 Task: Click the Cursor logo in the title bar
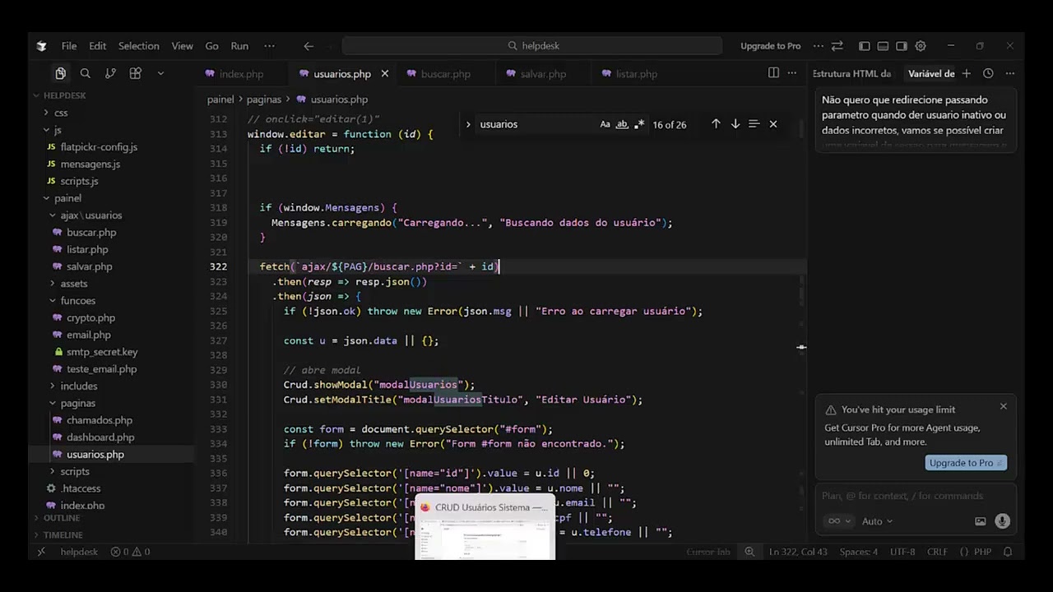click(42, 46)
